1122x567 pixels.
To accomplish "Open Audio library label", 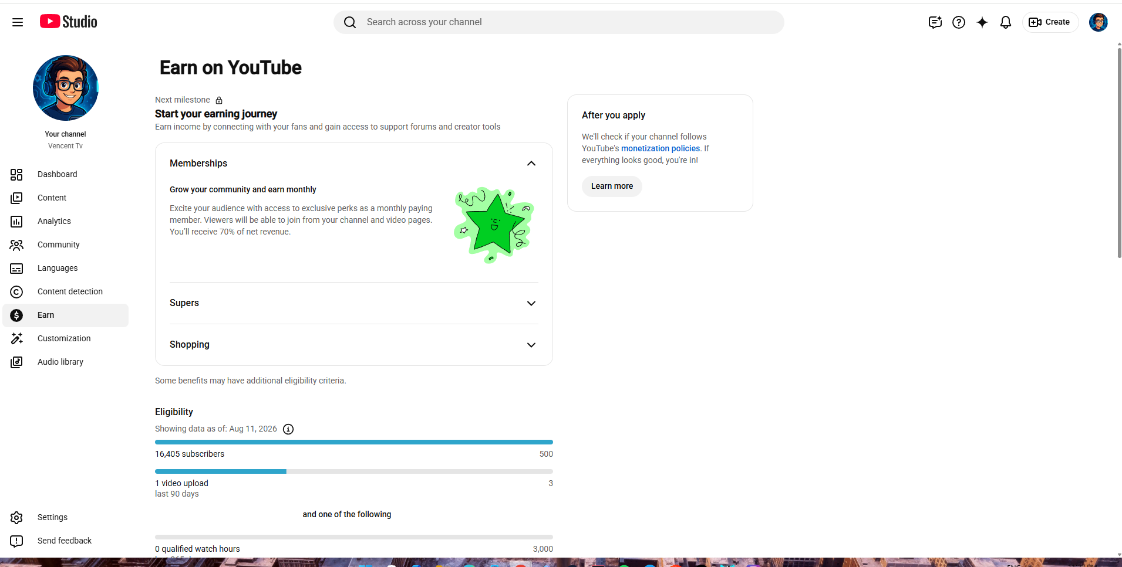I will 60,362.
